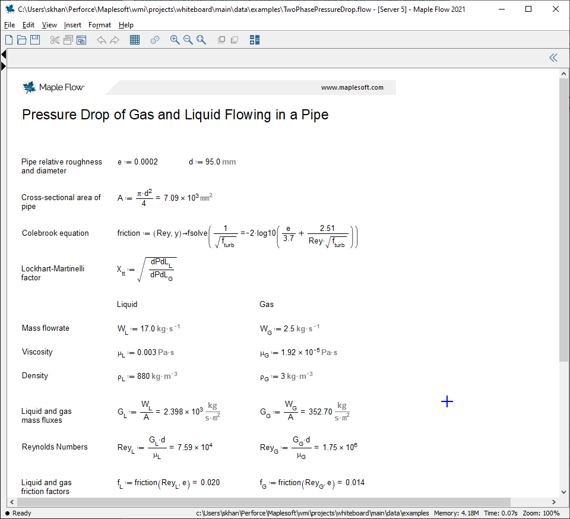Image resolution: width=570 pixels, height=519 pixels.
Task: Click the www.maplesoft.com link
Action: [x=352, y=87]
